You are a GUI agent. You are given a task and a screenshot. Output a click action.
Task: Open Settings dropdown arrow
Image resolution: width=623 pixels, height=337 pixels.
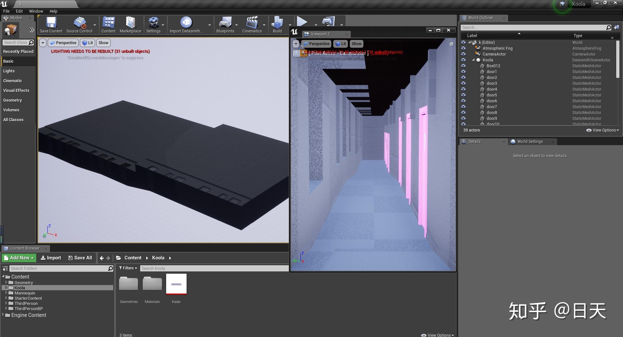tap(163, 25)
